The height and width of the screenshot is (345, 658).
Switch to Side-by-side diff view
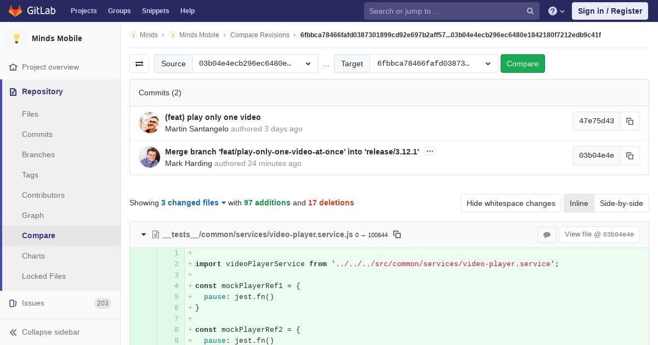coord(621,203)
